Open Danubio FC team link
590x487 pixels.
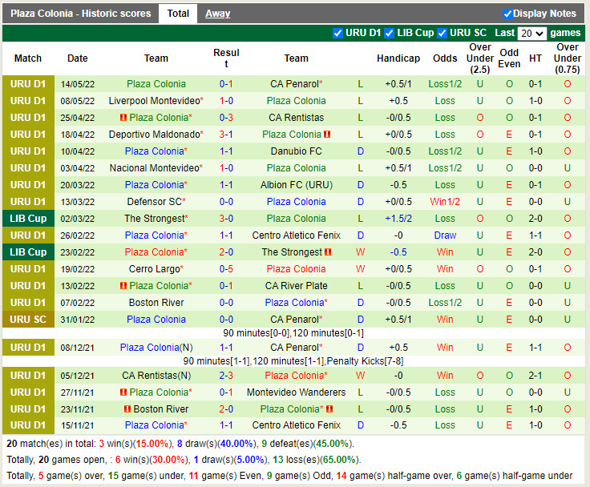tap(296, 151)
